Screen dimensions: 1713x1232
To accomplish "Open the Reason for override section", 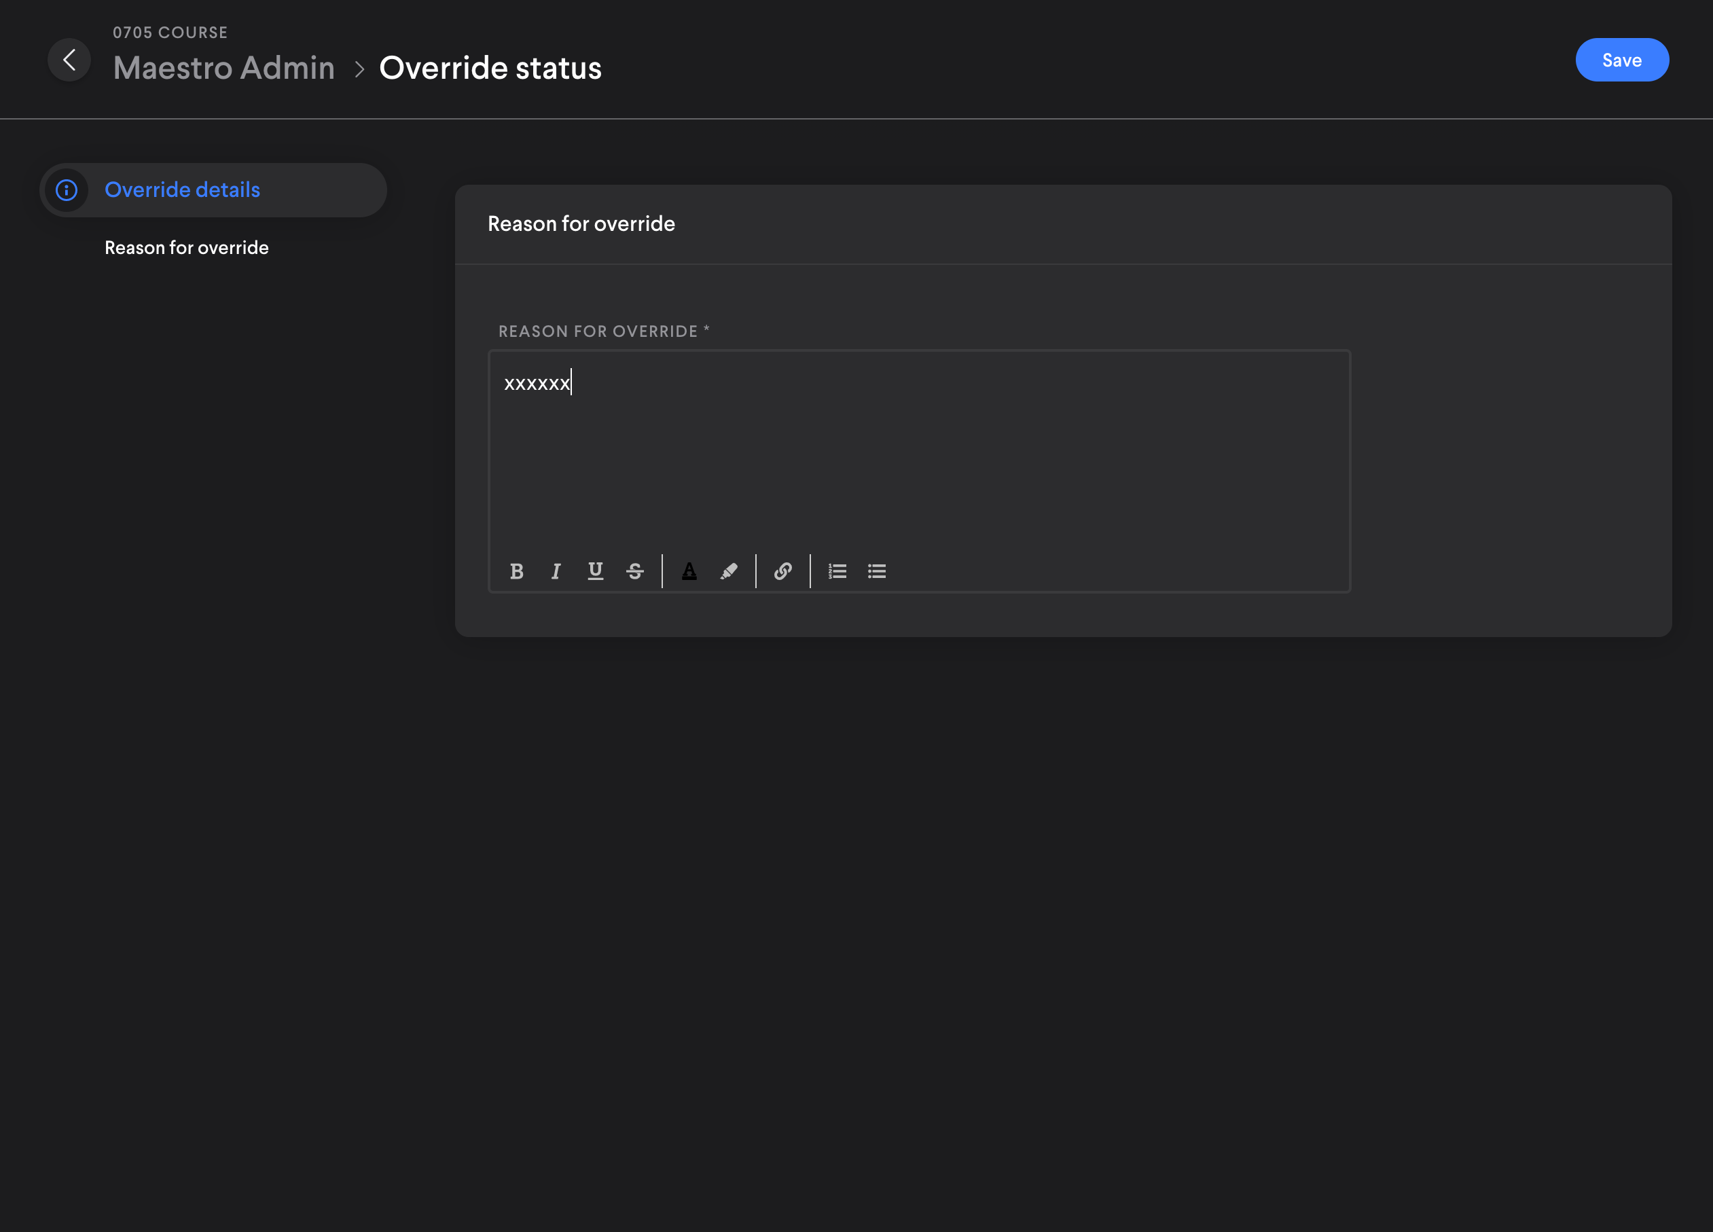I will [187, 247].
